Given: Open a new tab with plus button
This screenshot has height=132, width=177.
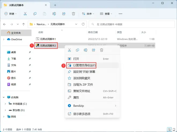Looking at the screenshot, I should click(55, 5).
